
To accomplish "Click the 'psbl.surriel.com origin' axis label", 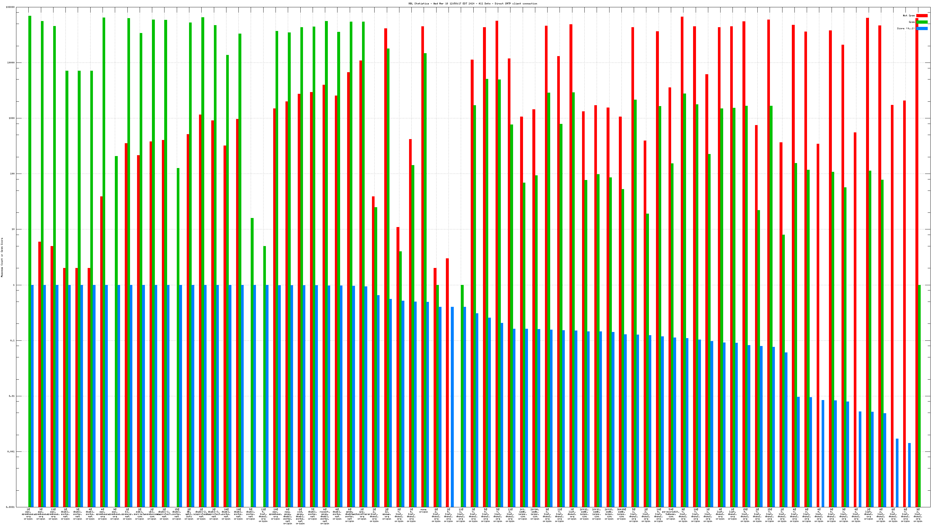I will tap(139, 514).
